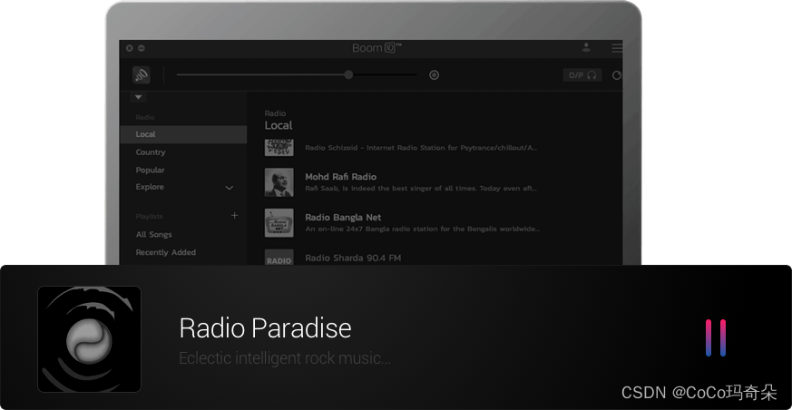Pause the Radio Paradise playback

click(716, 337)
